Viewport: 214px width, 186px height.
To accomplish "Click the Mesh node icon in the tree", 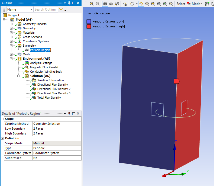I will coord(20,54).
